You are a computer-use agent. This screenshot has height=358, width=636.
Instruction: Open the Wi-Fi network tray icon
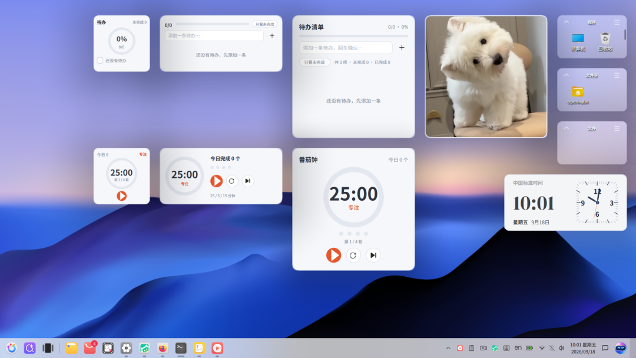pyautogui.click(x=542, y=348)
